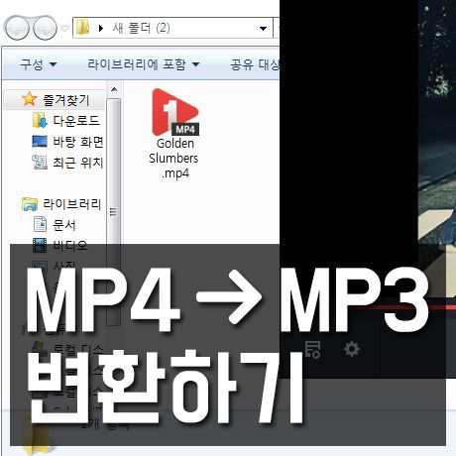456x456 pixels.
Task: Click the 바탕 화면 desktop icon
Action: [40, 141]
